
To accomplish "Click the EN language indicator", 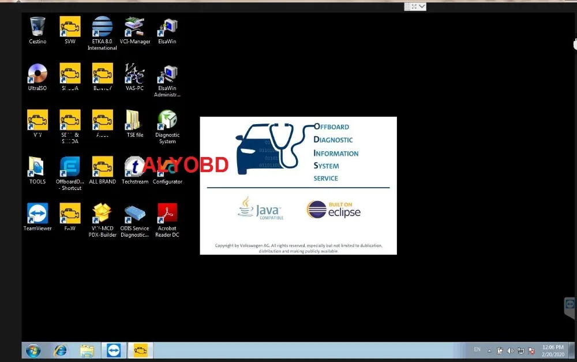I will (x=477, y=349).
